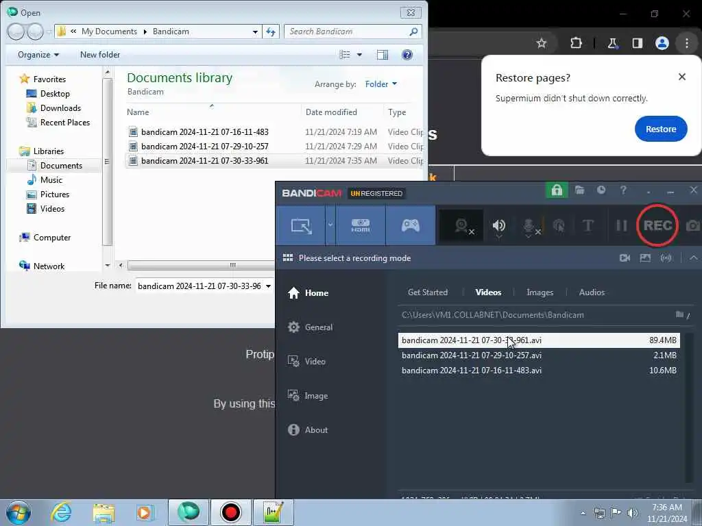Expand File name combo box dropdown
Screen dimensions: 702x526
[268, 286]
